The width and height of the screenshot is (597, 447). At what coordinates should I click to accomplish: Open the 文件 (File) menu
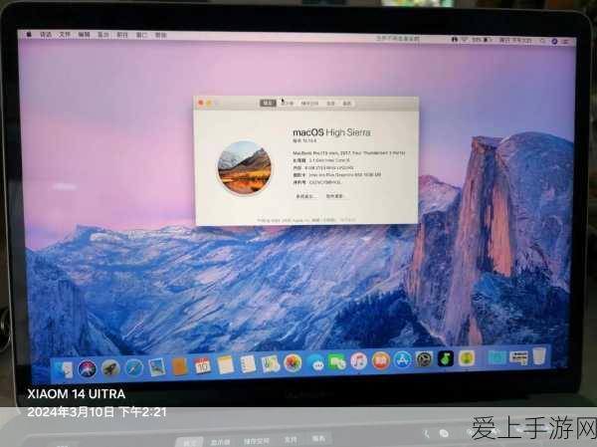65,34
